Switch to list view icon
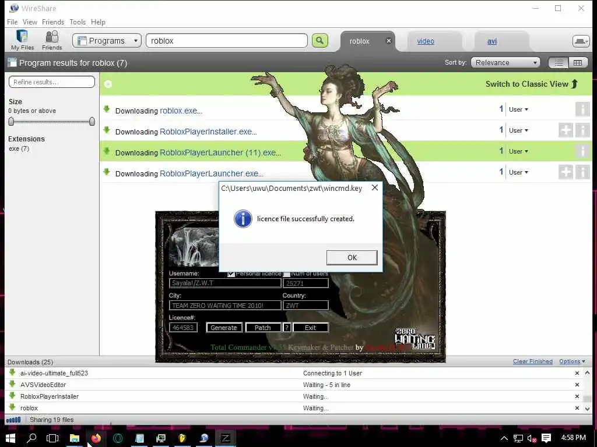The image size is (597, 447). [x=559, y=63]
